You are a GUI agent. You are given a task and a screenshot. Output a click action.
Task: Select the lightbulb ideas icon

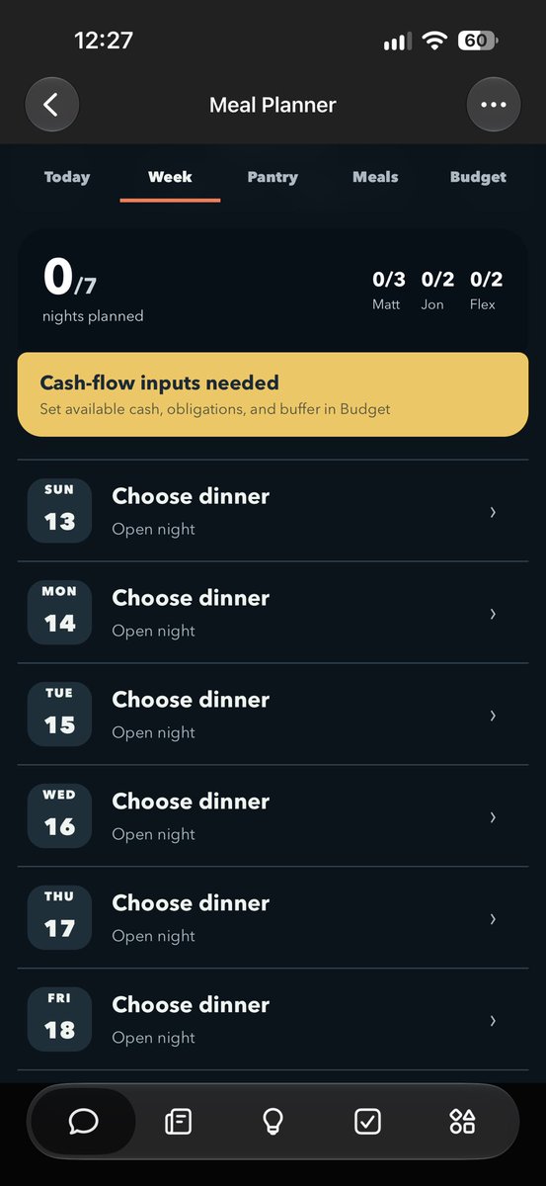(x=273, y=1121)
